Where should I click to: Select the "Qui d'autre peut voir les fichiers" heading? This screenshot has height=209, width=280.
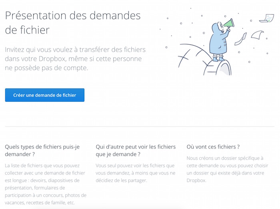(136, 151)
